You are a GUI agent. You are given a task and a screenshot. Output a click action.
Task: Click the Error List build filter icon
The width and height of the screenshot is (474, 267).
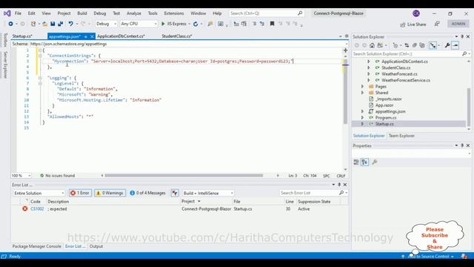pyautogui.click(x=175, y=193)
